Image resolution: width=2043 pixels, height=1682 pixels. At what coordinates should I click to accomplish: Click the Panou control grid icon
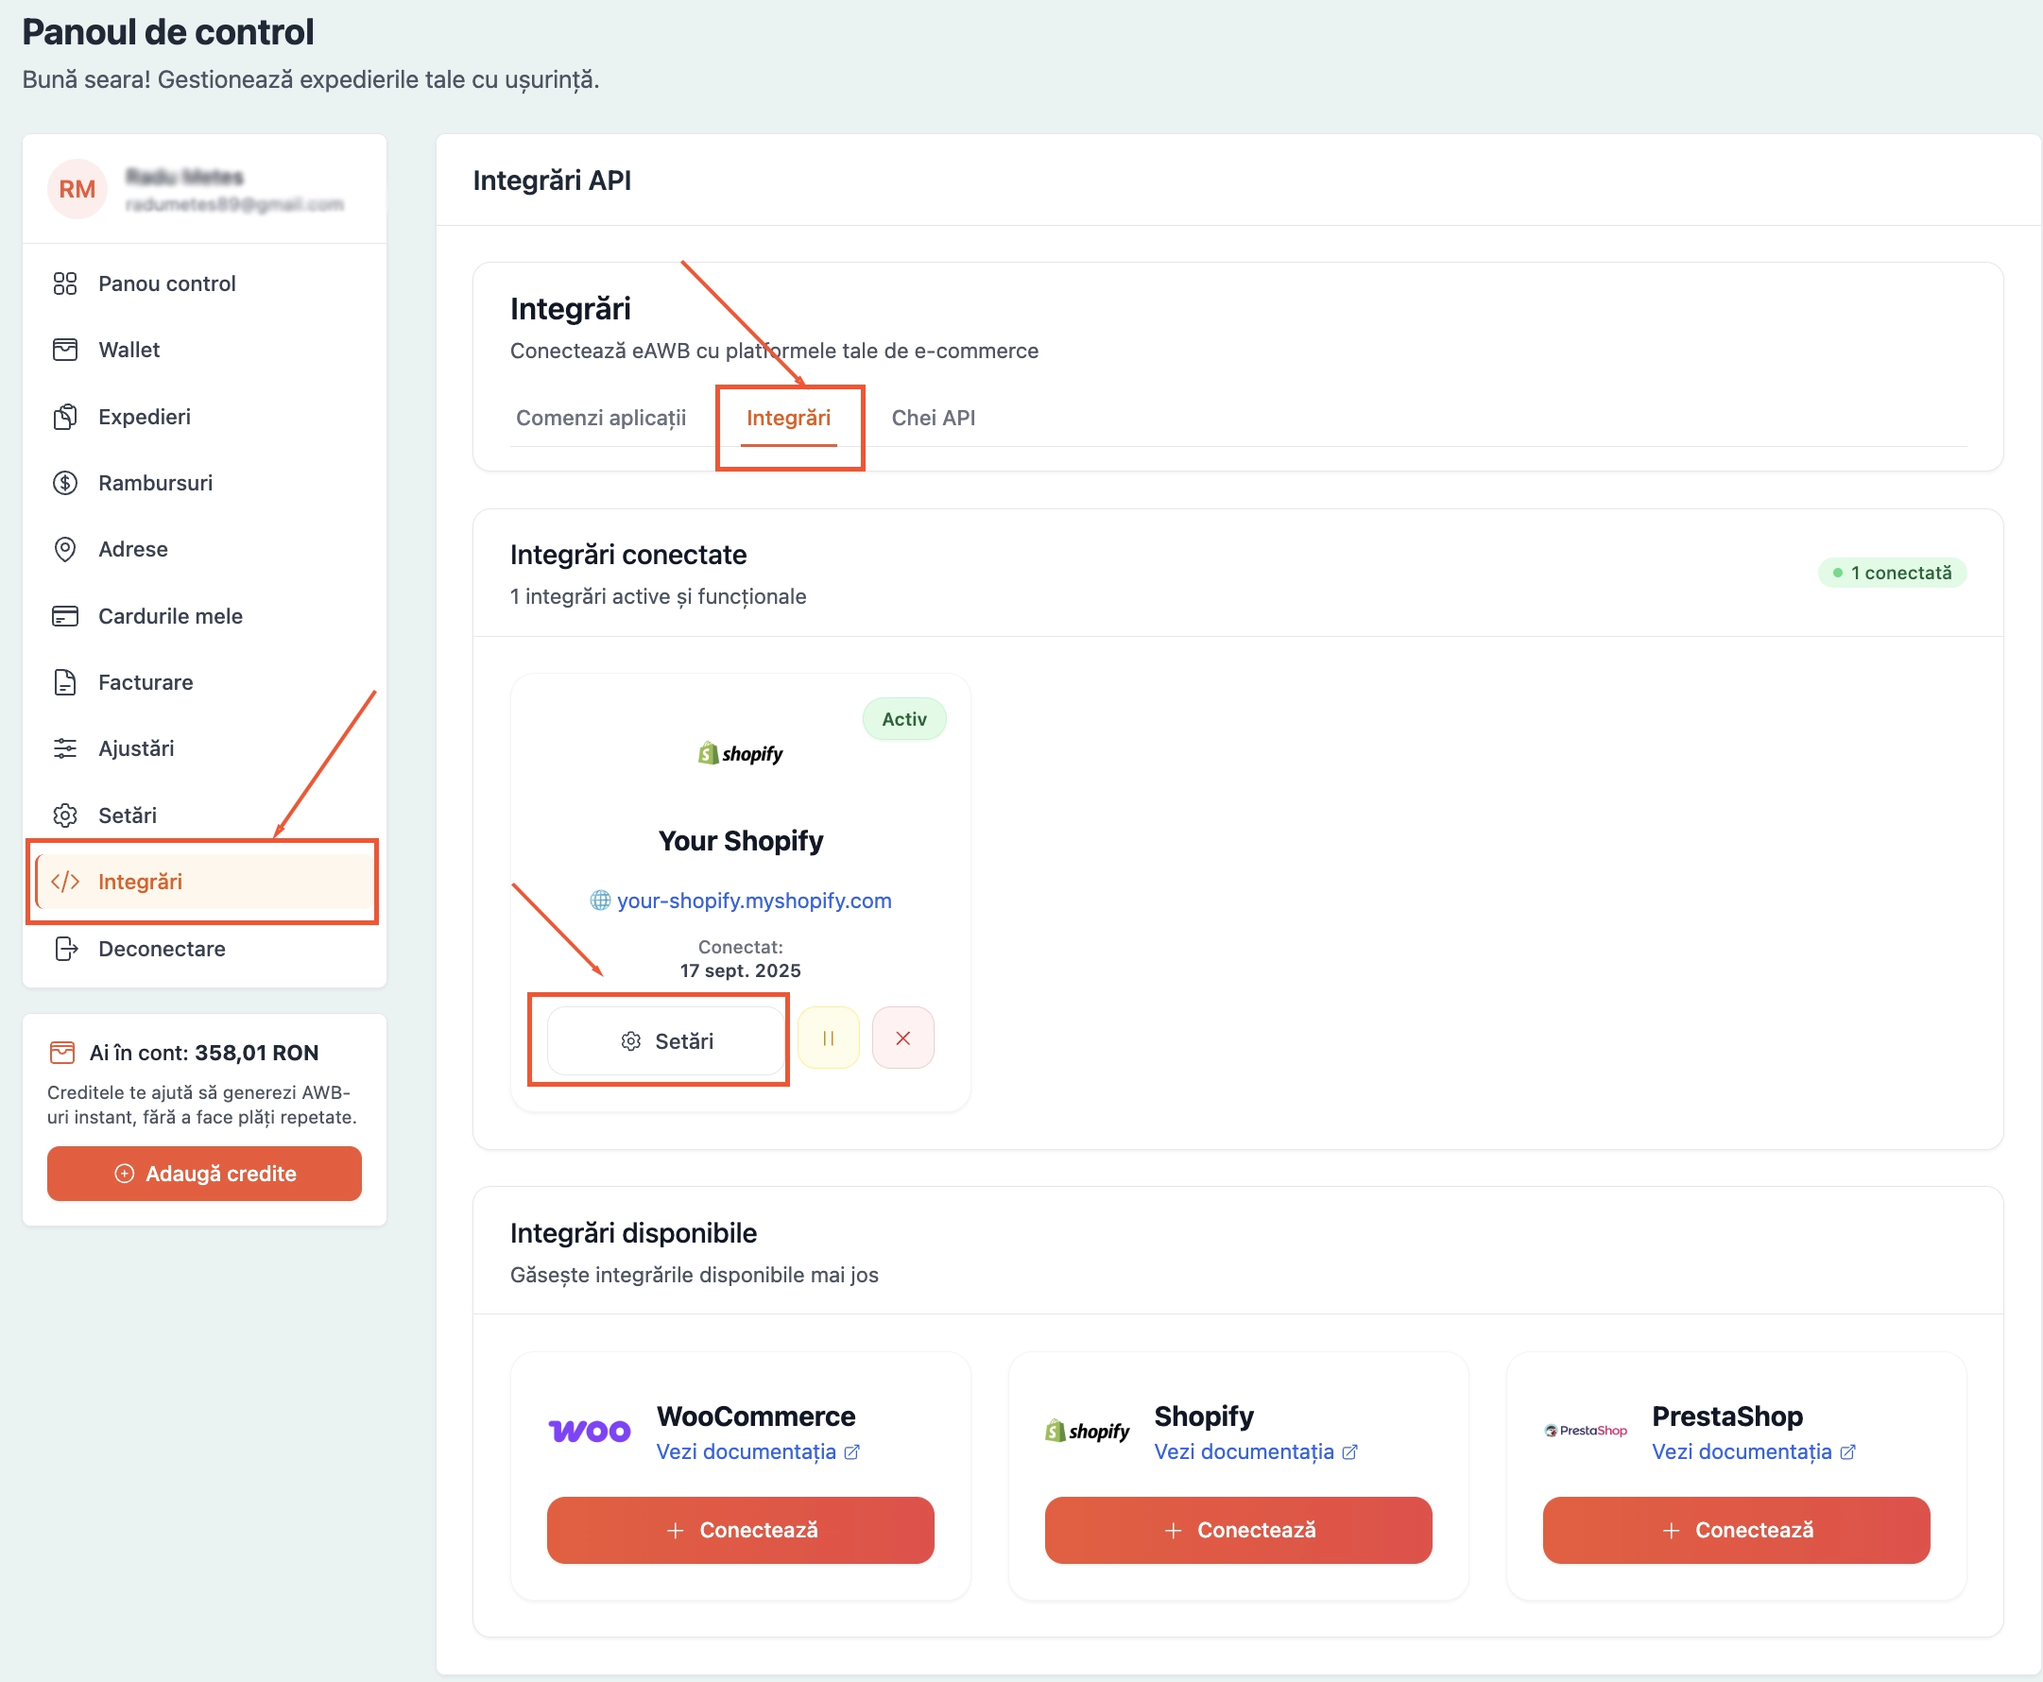[x=65, y=283]
